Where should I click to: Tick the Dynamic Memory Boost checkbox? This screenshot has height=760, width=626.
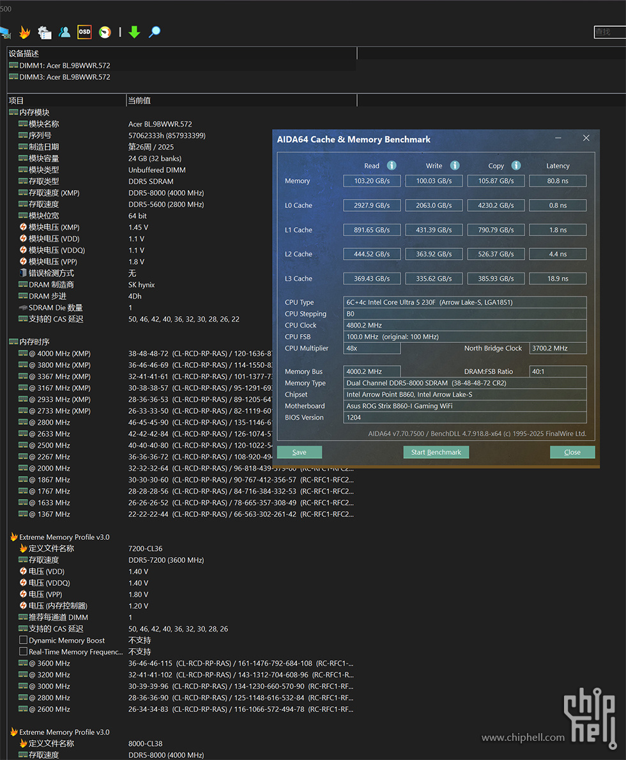tap(23, 640)
